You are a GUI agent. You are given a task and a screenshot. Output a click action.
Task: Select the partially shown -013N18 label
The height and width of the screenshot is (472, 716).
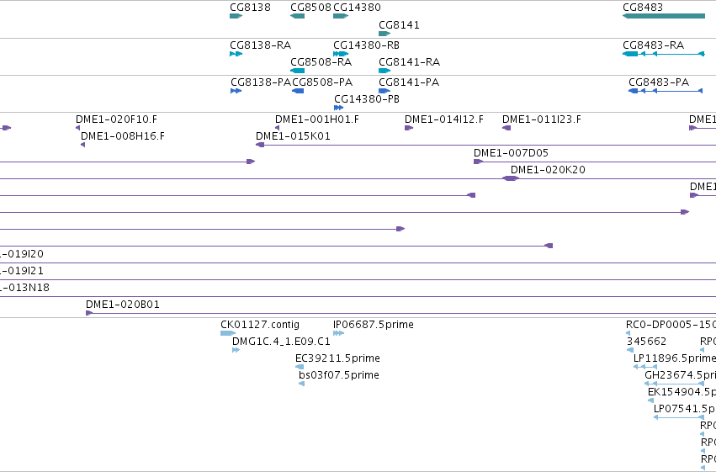pos(24,288)
